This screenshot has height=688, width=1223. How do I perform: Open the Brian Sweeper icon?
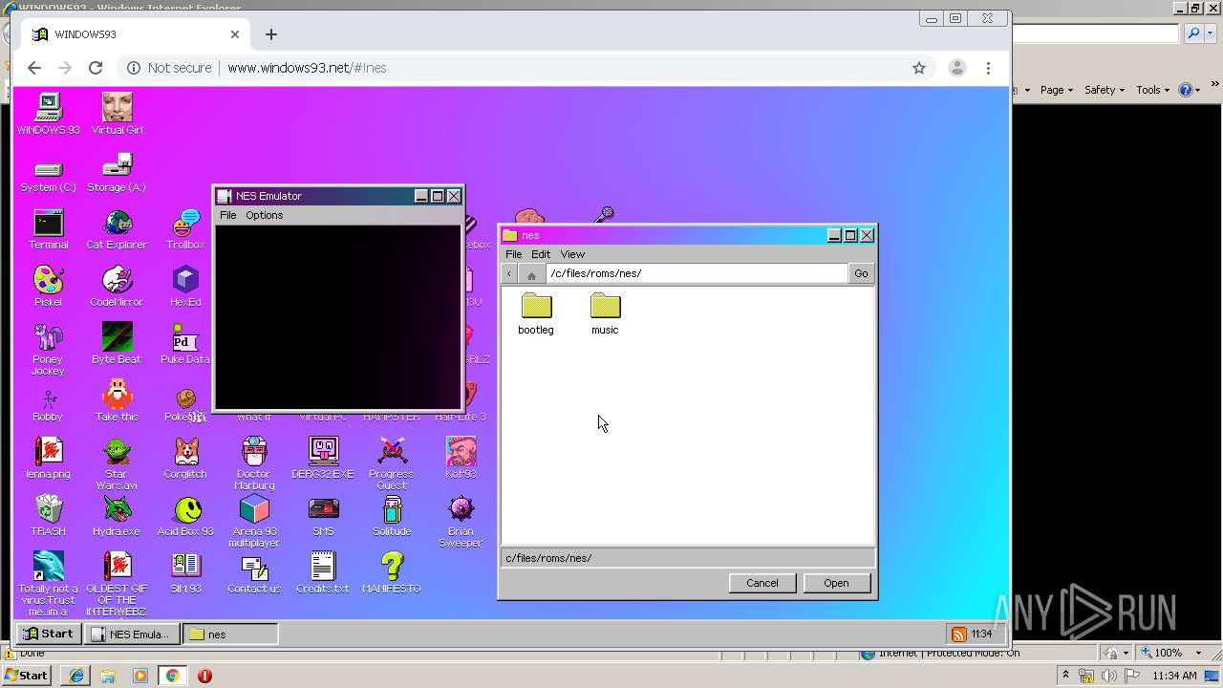461,521
